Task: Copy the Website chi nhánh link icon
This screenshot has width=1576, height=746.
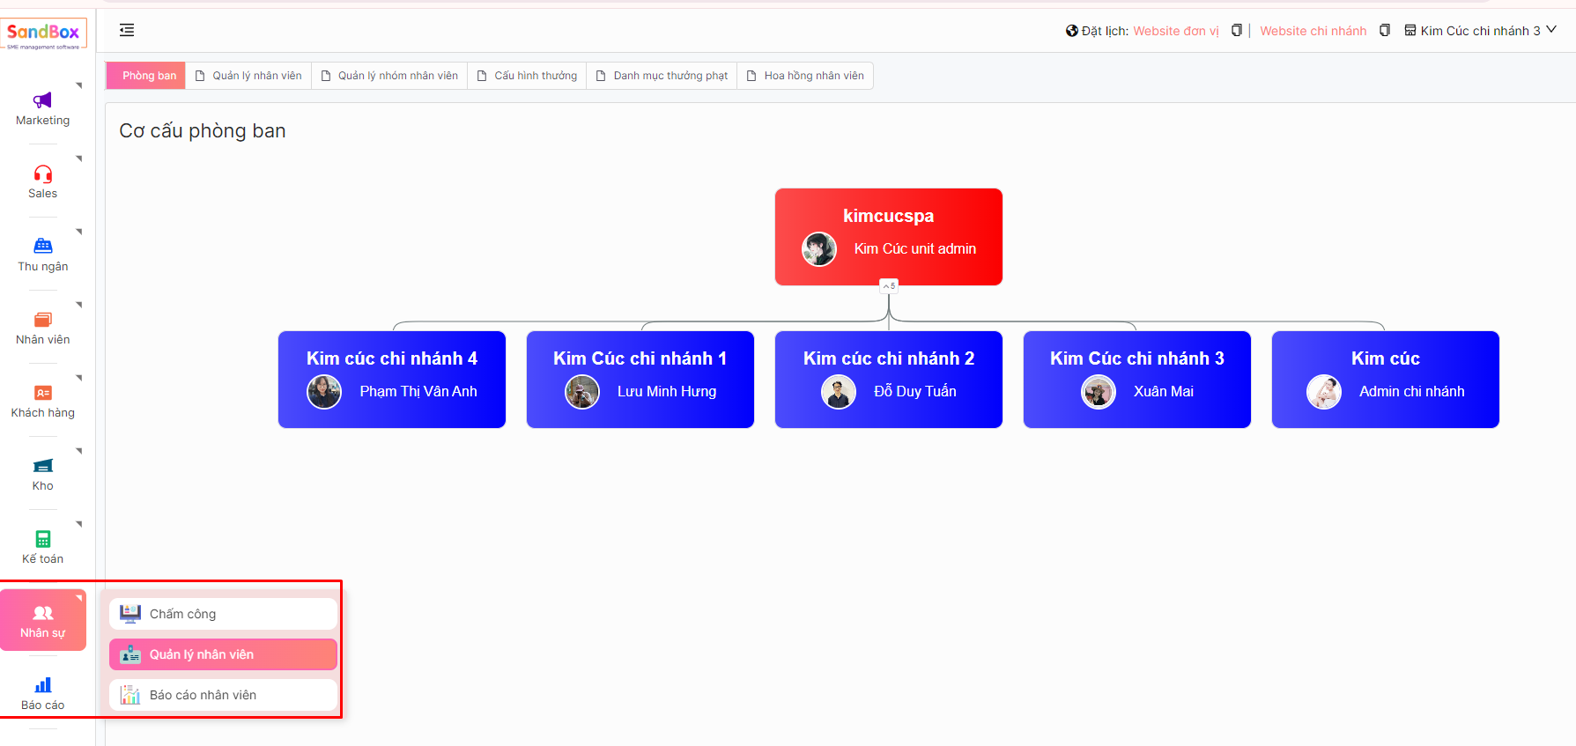Action: click(1384, 31)
